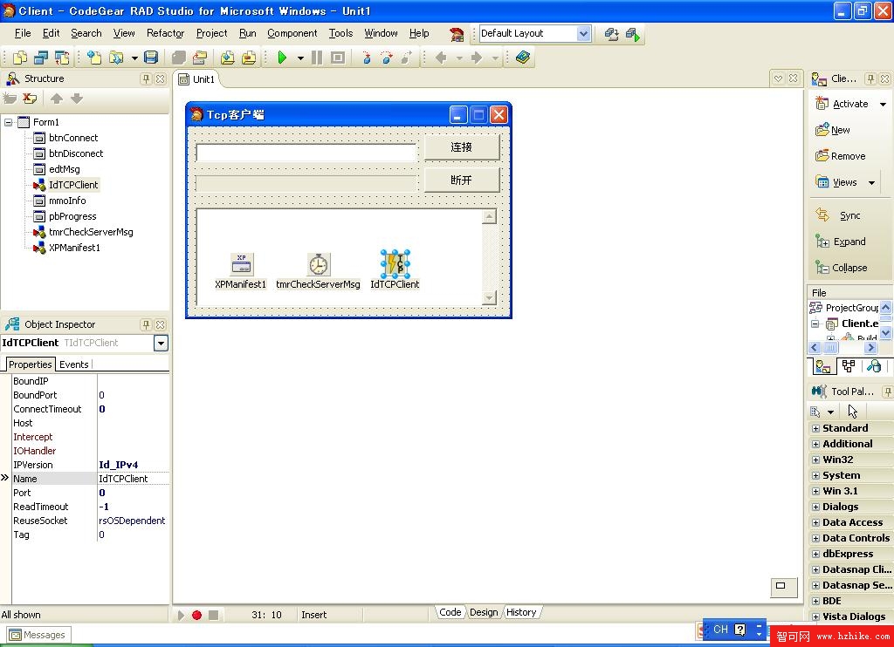Click the Open file toolbar icon
894x647 pixels.
(116, 58)
